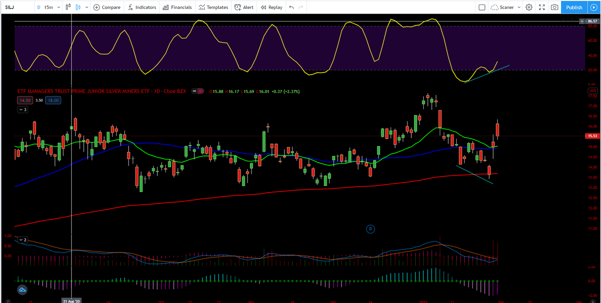Click the play icon beside Publish
601x303 pixels.
(x=593, y=7)
